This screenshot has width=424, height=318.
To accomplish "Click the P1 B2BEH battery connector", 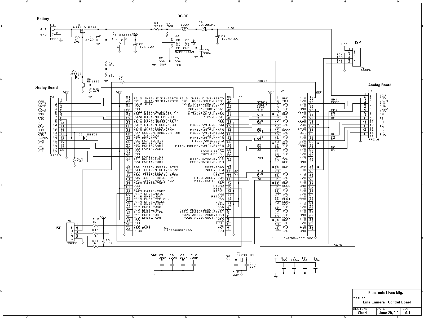I will (x=54, y=32).
